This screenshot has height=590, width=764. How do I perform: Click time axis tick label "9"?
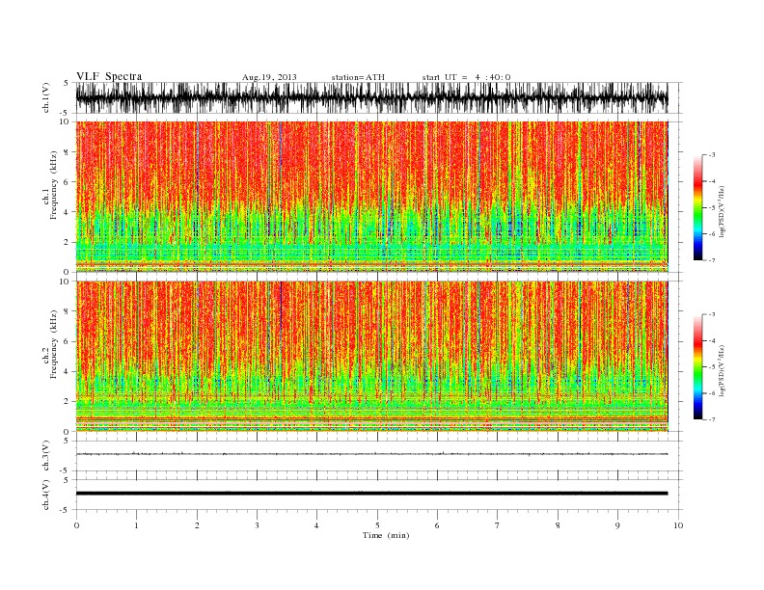click(617, 525)
